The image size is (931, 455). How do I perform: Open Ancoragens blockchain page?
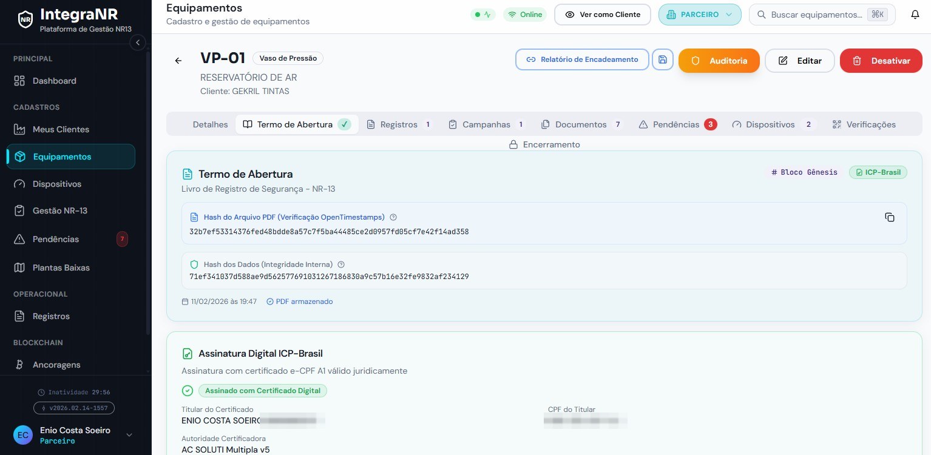[71, 365]
